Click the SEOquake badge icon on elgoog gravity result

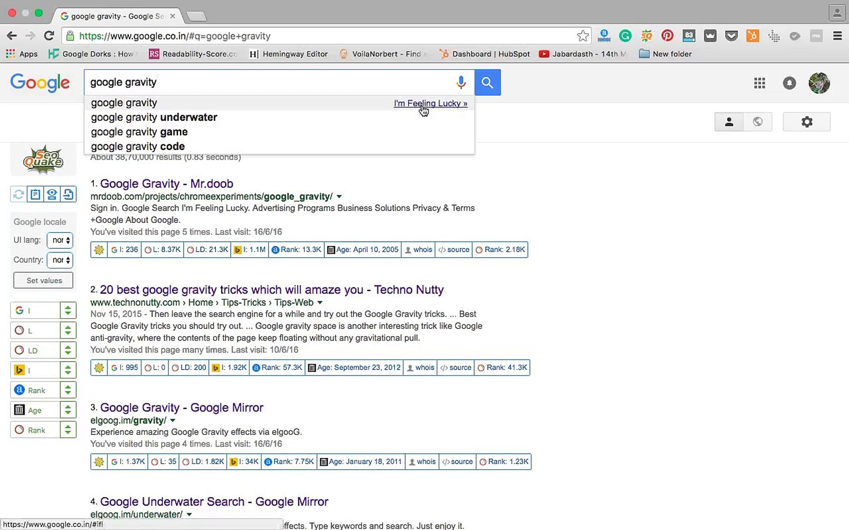click(x=99, y=462)
